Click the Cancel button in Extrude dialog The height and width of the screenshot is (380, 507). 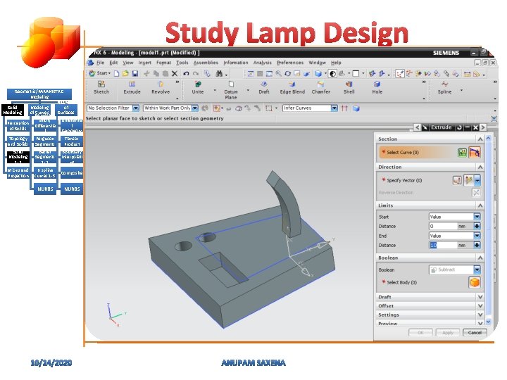475,332
